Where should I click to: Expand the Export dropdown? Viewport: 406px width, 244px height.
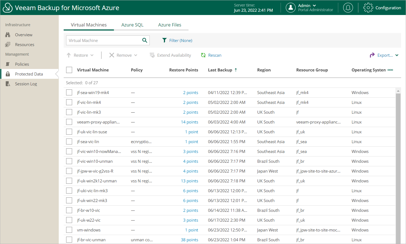pyautogui.click(x=397, y=55)
